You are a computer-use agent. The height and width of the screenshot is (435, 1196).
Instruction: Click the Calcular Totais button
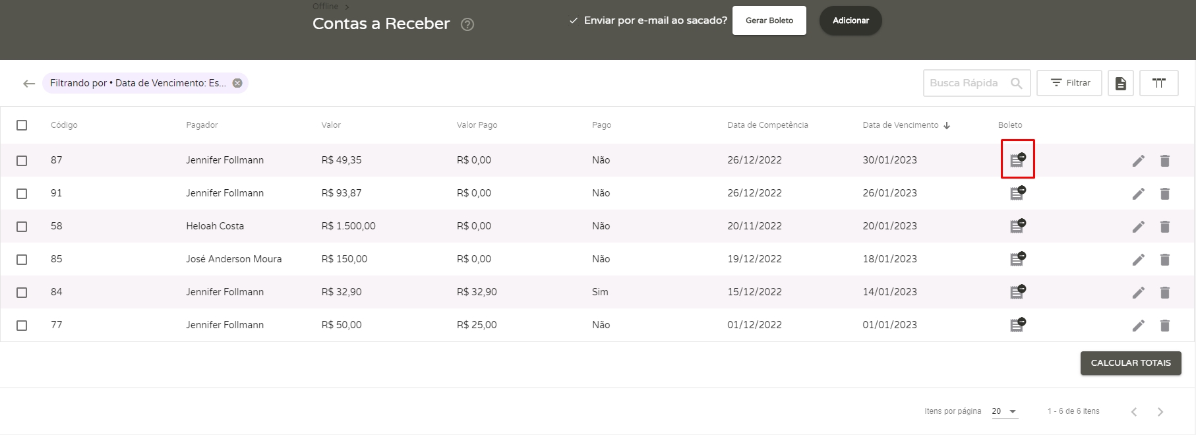tap(1130, 363)
